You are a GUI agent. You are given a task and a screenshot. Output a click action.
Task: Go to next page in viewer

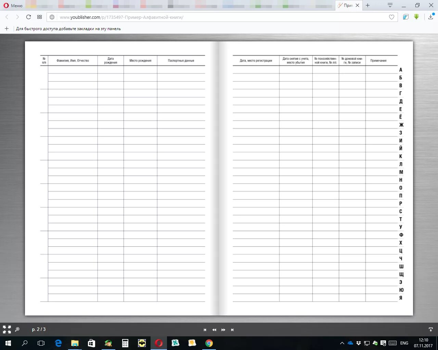tap(223, 330)
